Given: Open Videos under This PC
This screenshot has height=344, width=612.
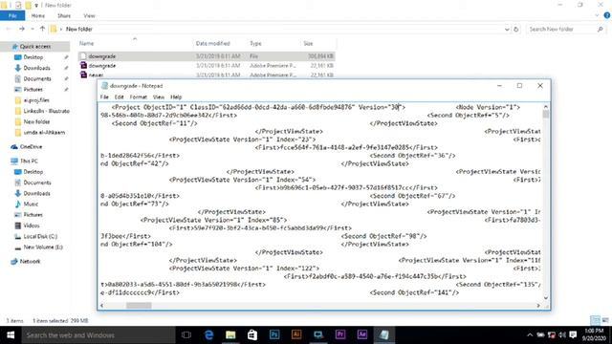Looking at the screenshot, I should pyautogui.click(x=32, y=226).
